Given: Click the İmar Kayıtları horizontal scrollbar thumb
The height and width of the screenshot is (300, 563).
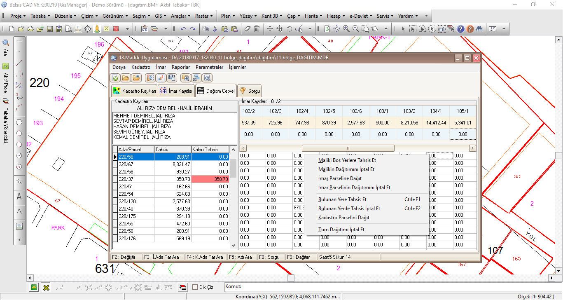Looking at the screenshot, I should [348, 148].
